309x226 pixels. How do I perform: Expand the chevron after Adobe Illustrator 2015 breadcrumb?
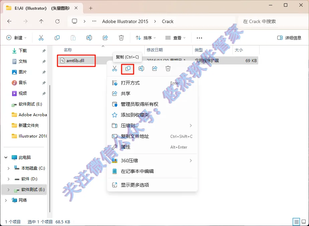[155, 21]
